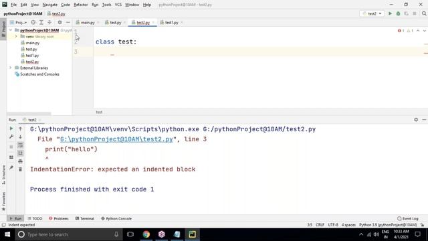Go to the next highlighted error arrow

pyautogui.click(x=425, y=31)
